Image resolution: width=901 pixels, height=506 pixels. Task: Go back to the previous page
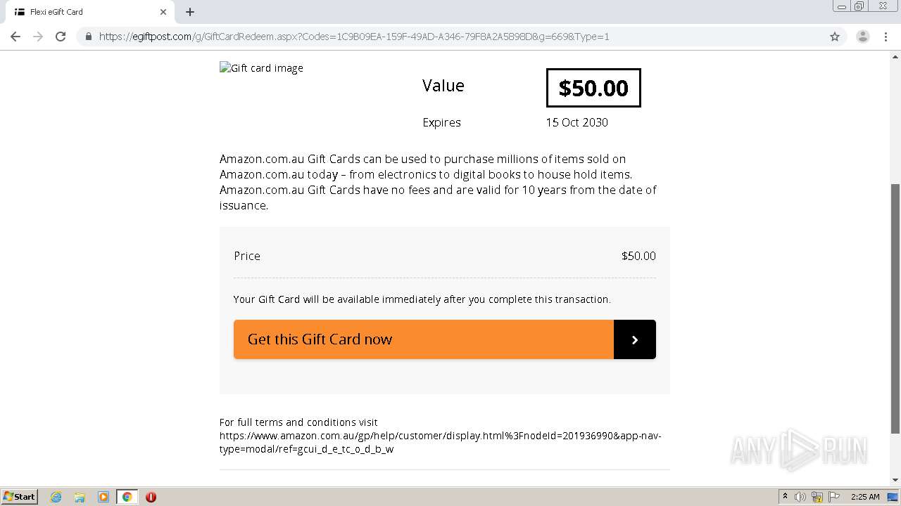(15, 37)
